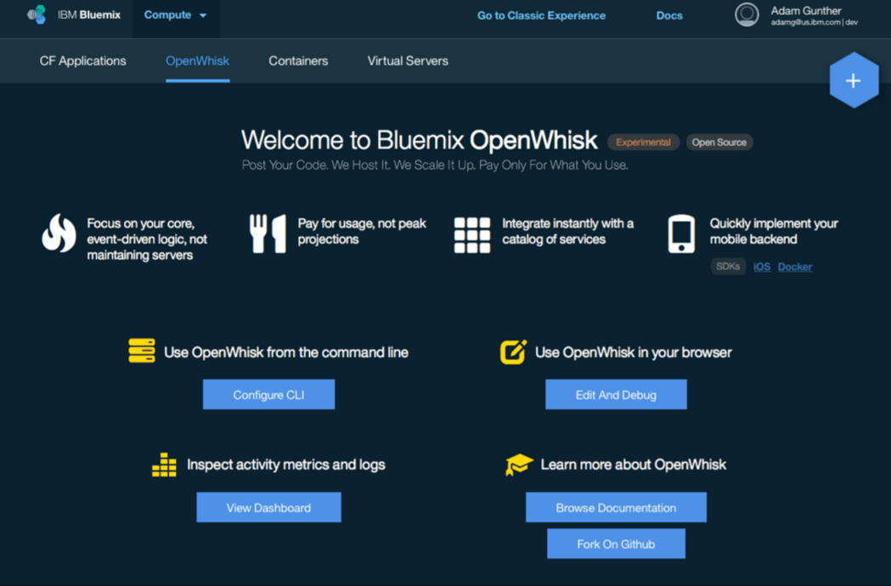Viewport: 891px width, 586px height.
Task: Click Fork On Github button
Action: 616,544
